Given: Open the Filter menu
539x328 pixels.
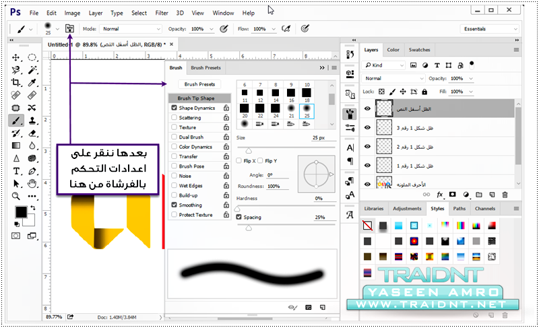Looking at the screenshot, I should (162, 13).
